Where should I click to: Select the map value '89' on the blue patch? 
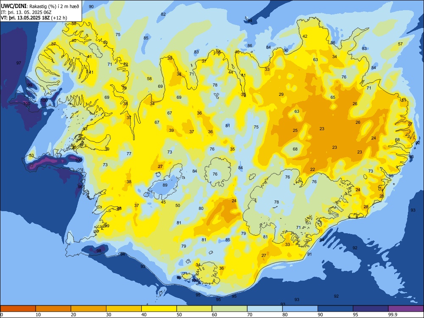165,185
